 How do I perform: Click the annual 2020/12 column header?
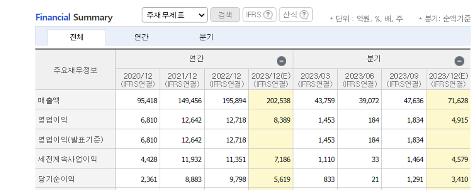[138, 79]
